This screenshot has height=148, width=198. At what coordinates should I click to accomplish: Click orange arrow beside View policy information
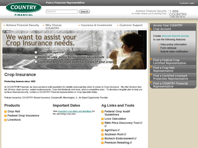(x=159, y=45)
